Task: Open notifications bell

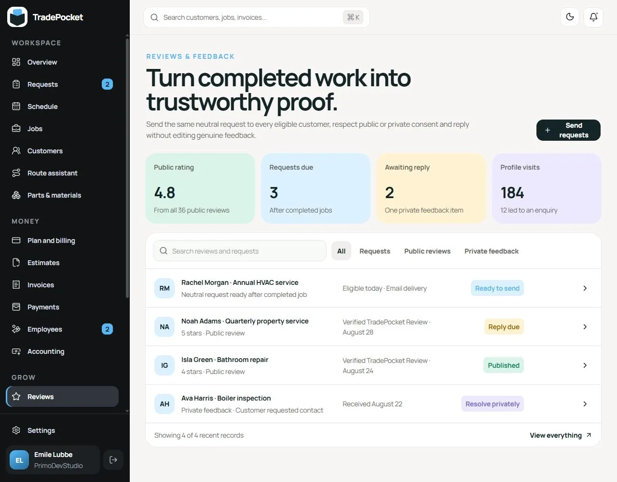Action: 594,17
